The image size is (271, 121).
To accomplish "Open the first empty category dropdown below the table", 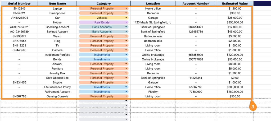I will click(x=126, y=101).
